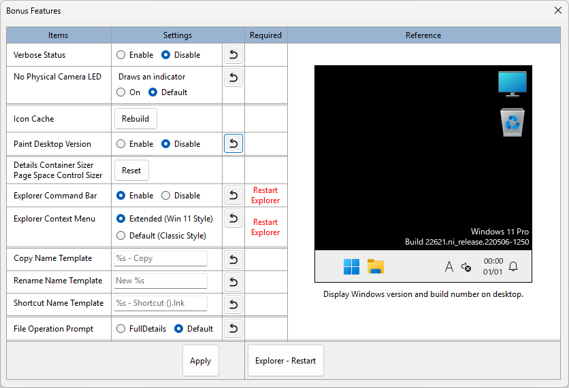
Task: Apply the bonus feature settings
Action: click(x=200, y=361)
